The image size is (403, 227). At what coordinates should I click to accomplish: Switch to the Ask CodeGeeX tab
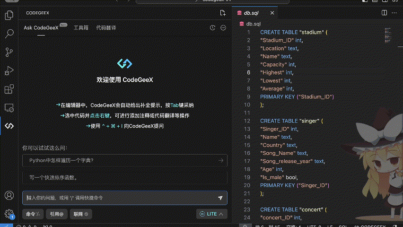41,28
